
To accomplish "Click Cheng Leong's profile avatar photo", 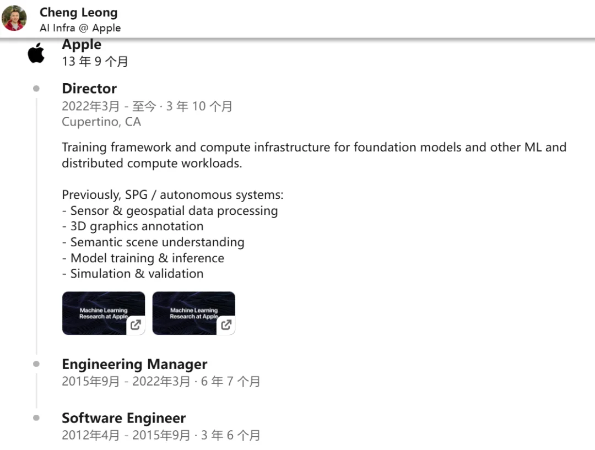I will click(14, 18).
